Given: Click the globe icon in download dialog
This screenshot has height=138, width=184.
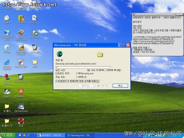Looking at the screenshot, I should 60,54.
